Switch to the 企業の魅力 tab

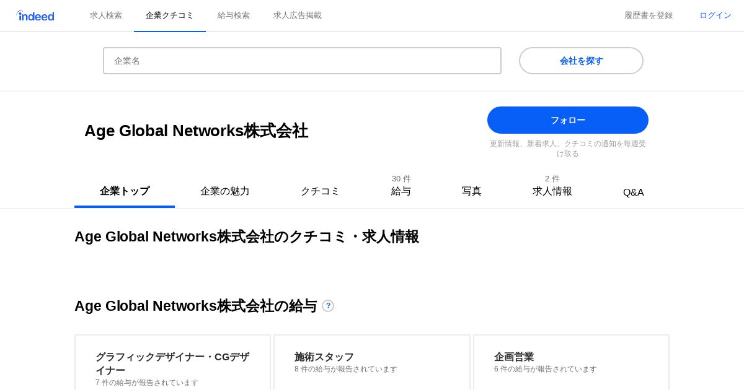pyautogui.click(x=225, y=191)
